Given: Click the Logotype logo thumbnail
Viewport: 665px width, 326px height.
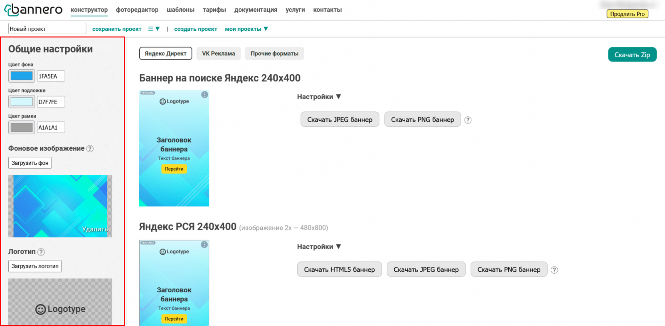Looking at the screenshot, I should point(60,302).
